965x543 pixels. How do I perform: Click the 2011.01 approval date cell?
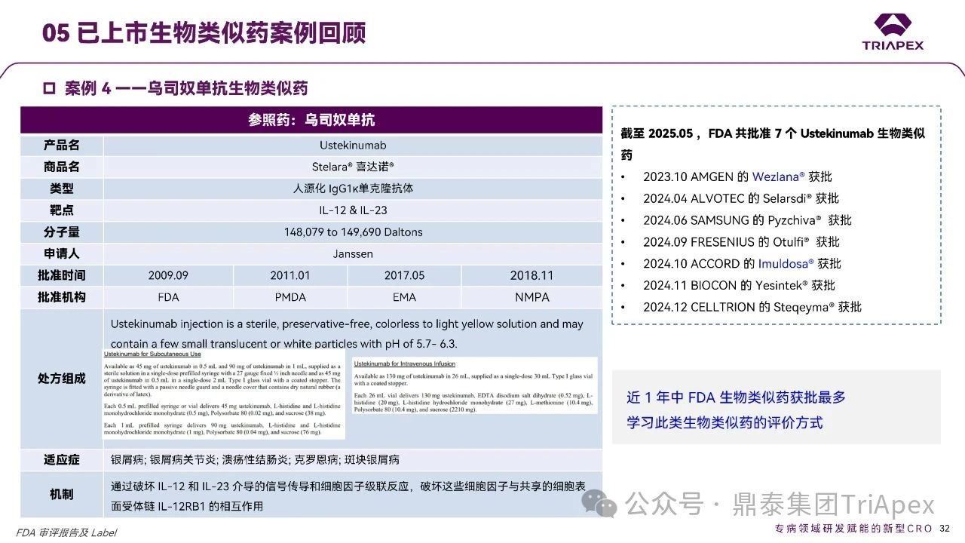(x=290, y=275)
